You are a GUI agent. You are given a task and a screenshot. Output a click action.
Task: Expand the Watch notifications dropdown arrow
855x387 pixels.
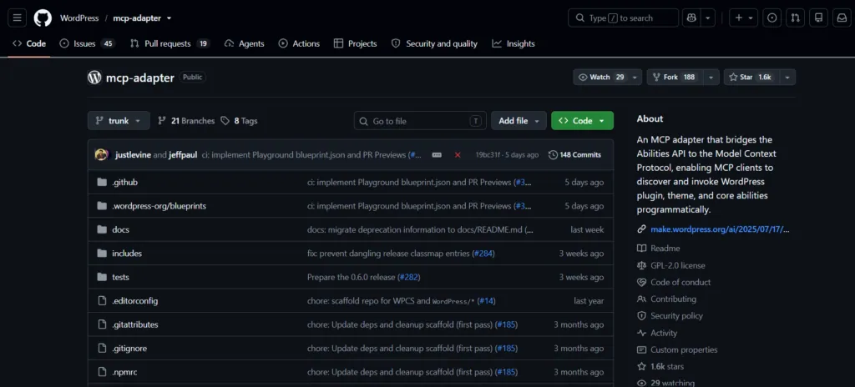635,78
